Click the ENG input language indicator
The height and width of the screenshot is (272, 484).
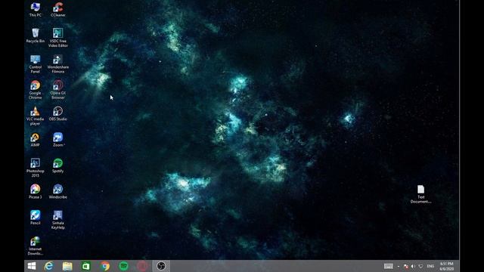(x=430, y=266)
